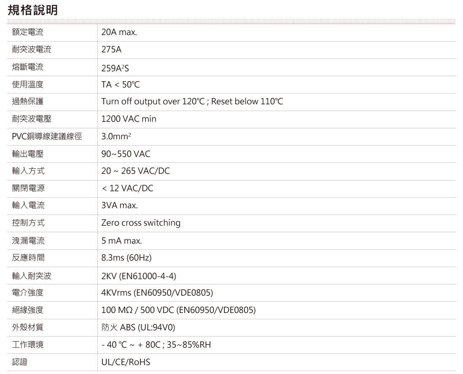Image resolution: width=463 pixels, height=374 pixels.
Task: Click the 259A²S fusing current value
Action: click(115, 68)
